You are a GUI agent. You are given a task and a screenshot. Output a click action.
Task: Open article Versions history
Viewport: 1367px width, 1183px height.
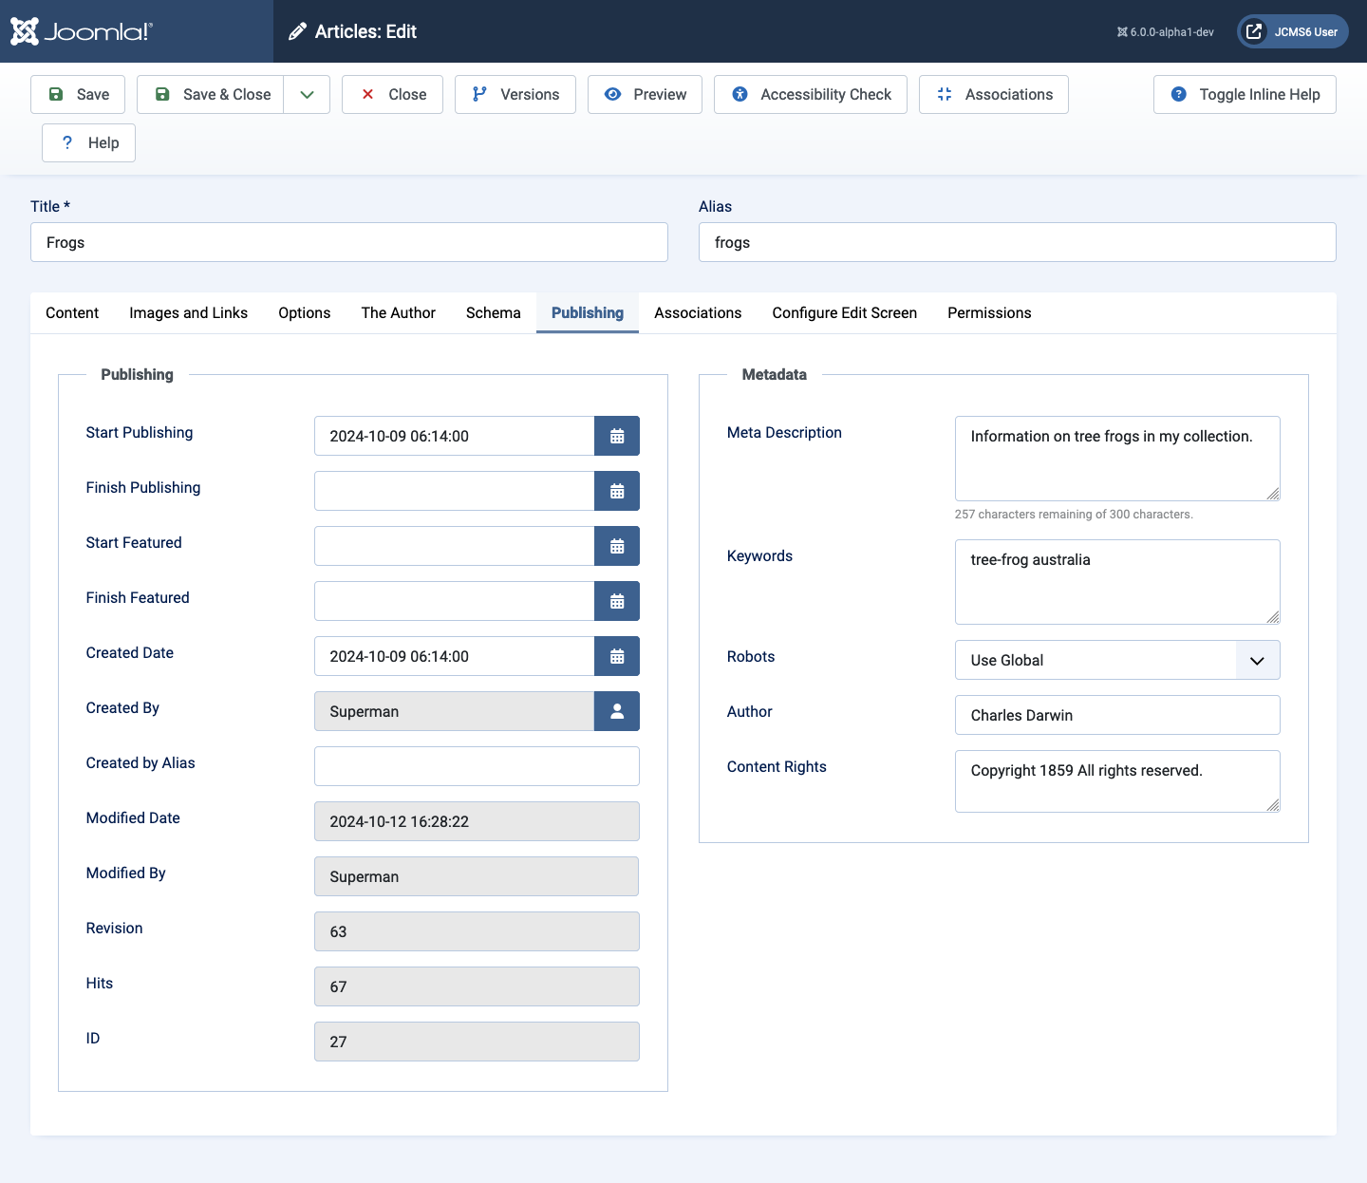point(515,94)
